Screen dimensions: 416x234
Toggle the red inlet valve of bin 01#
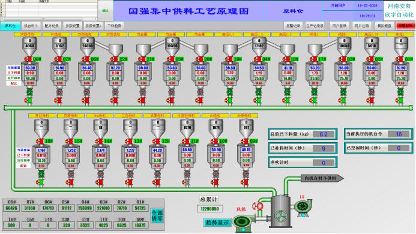click(x=399, y=59)
